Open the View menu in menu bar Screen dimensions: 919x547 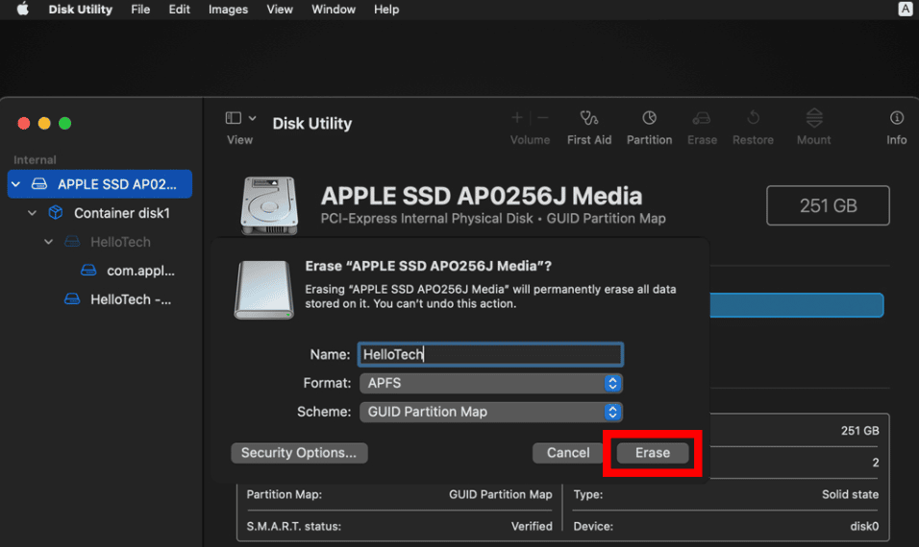280,10
